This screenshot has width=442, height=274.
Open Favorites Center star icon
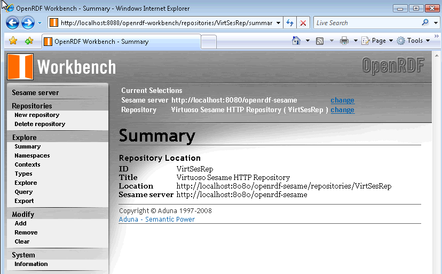(13, 41)
